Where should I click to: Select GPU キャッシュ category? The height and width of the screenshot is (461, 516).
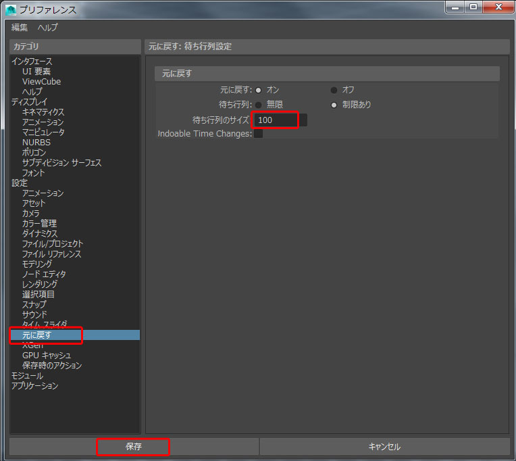47,356
